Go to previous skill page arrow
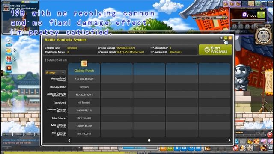Viewport: 274px width, 154px height. point(69,140)
